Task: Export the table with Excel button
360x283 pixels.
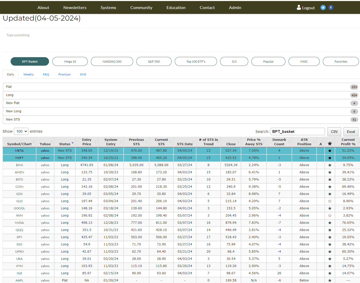Action: pos(351,132)
